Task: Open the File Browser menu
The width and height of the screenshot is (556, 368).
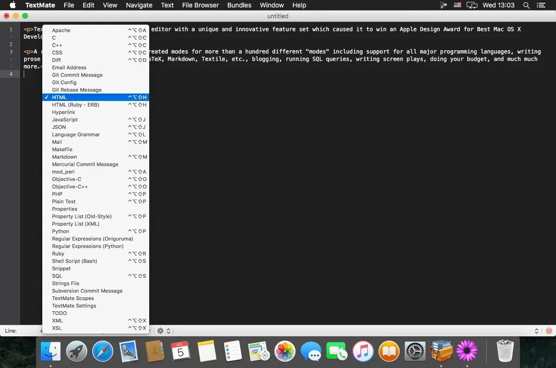Action: click(200, 5)
